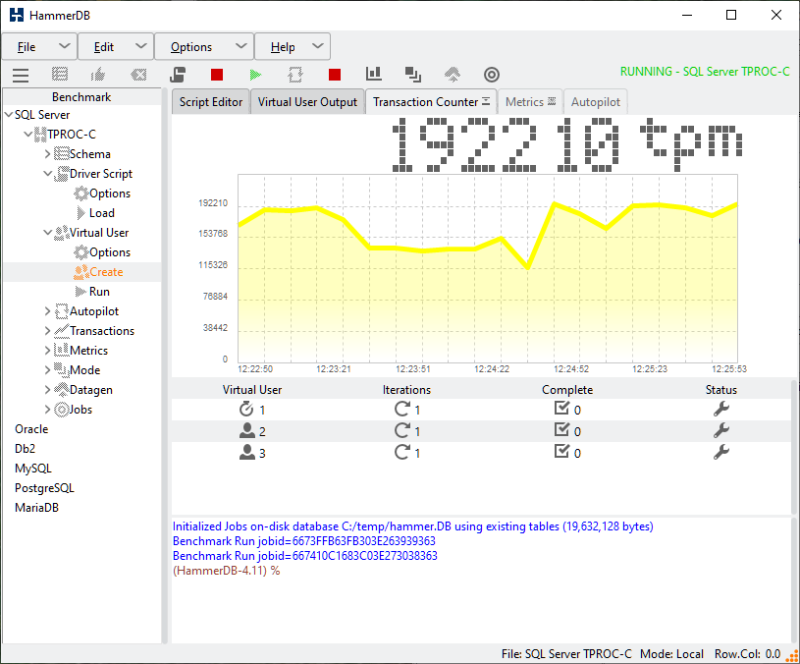Click the stopwatch icon for virtual user 1

coord(246,409)
